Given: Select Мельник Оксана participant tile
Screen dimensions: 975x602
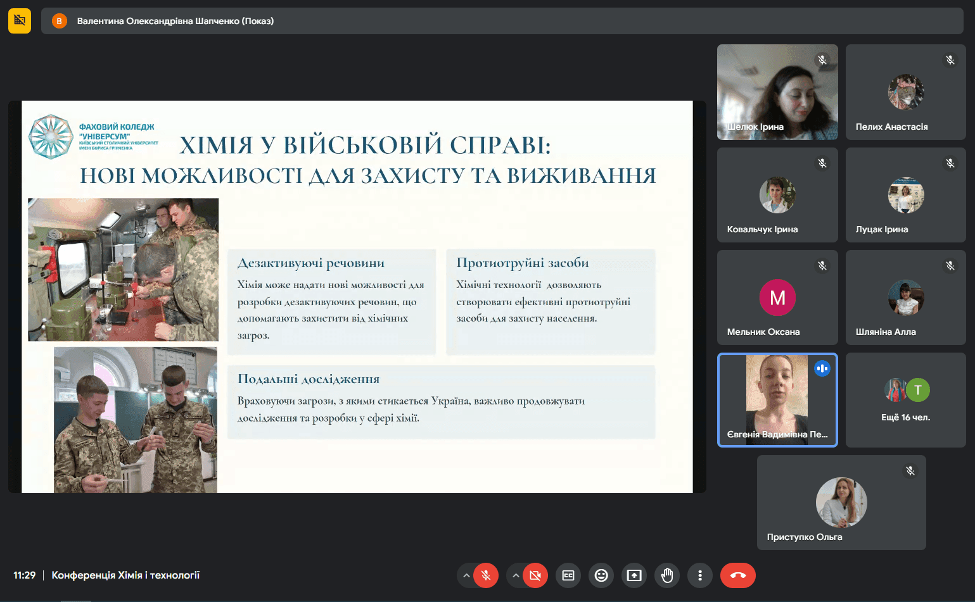Looking at the screenshot, I should pos(777,298).
